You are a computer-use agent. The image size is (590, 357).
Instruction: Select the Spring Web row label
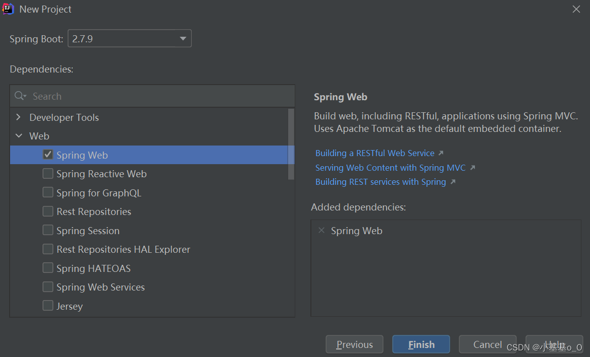tap(82, 155)
